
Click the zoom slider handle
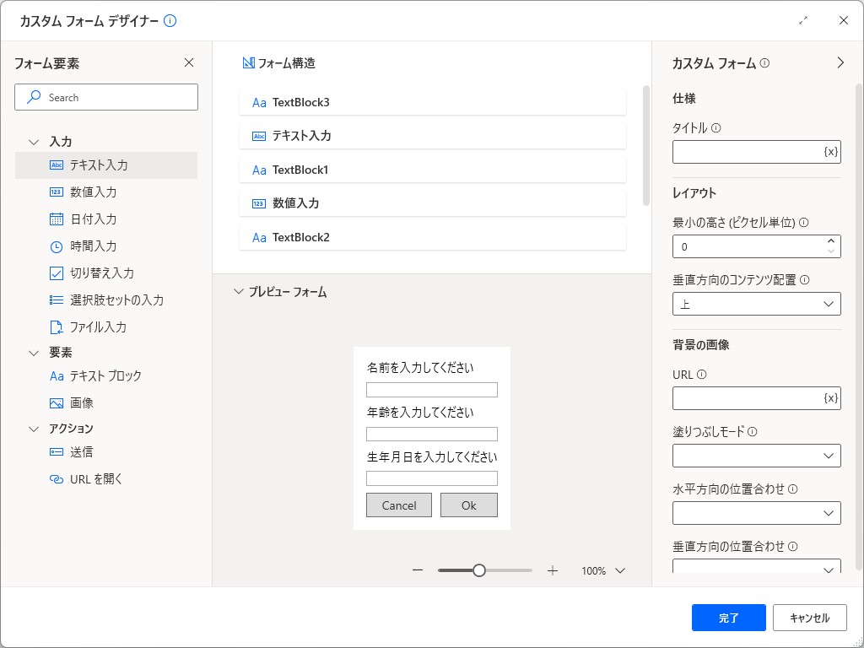coord(479,570)
